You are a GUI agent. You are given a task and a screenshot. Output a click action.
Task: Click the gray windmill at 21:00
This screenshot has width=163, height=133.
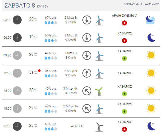coord(99,127)
